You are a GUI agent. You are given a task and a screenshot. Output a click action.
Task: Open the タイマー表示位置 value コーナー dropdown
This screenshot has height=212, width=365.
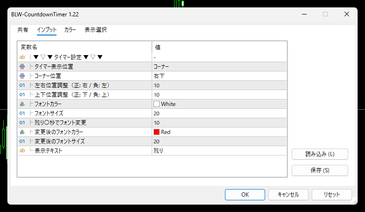click(x=218, y=66)
